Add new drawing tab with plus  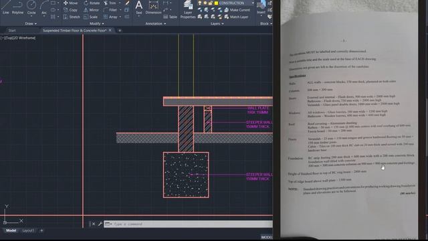120,31
